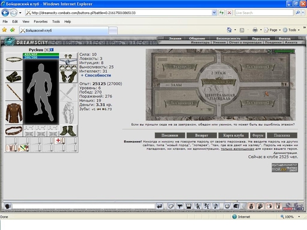
Task: Click the boots equipment slot
Action: (68, 131)
